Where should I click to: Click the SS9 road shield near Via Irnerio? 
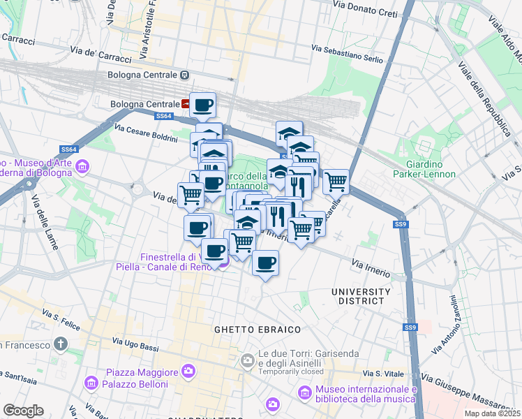point(401,224)
